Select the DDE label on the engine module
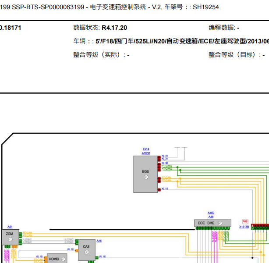The height and width of the screenshot is (263, 269). pyautogui.click(x=202, y=223)
